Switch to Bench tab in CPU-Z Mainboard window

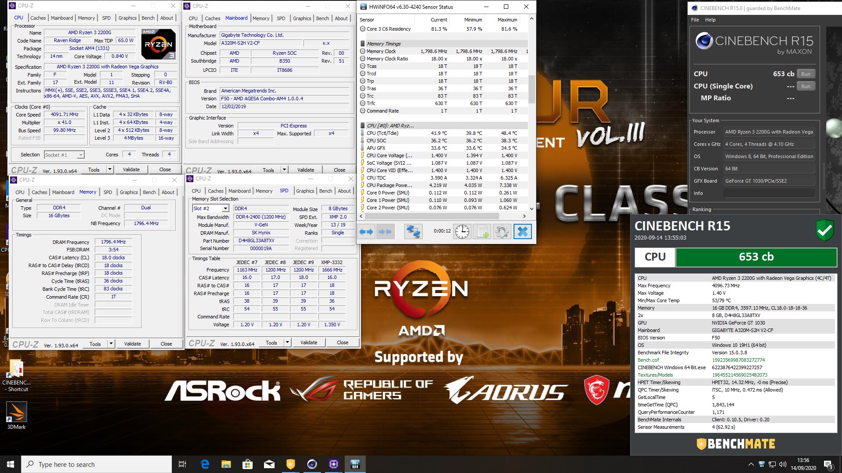click(x=322, y=18)
